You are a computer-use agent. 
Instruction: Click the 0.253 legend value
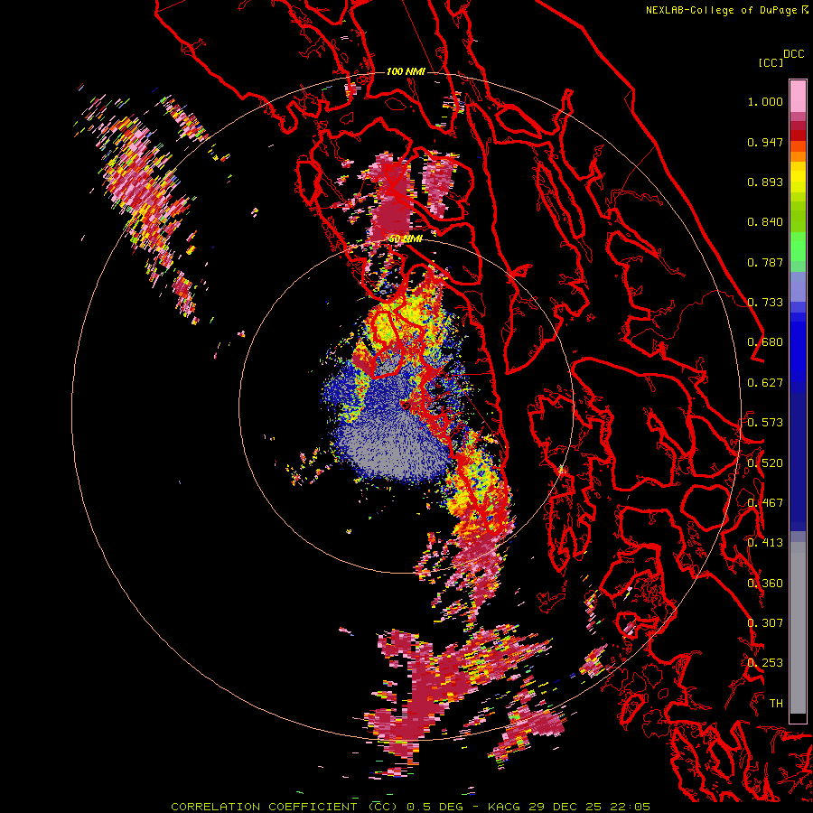coord(765,663)
